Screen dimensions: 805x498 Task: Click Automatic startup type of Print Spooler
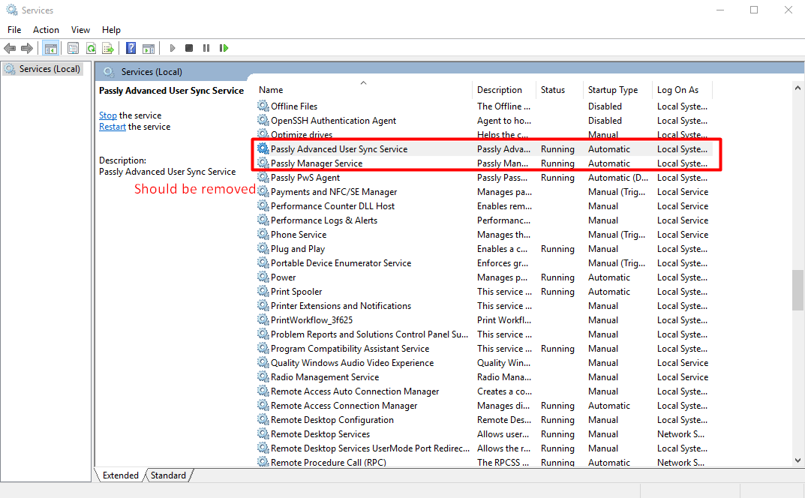click(609, 291)
